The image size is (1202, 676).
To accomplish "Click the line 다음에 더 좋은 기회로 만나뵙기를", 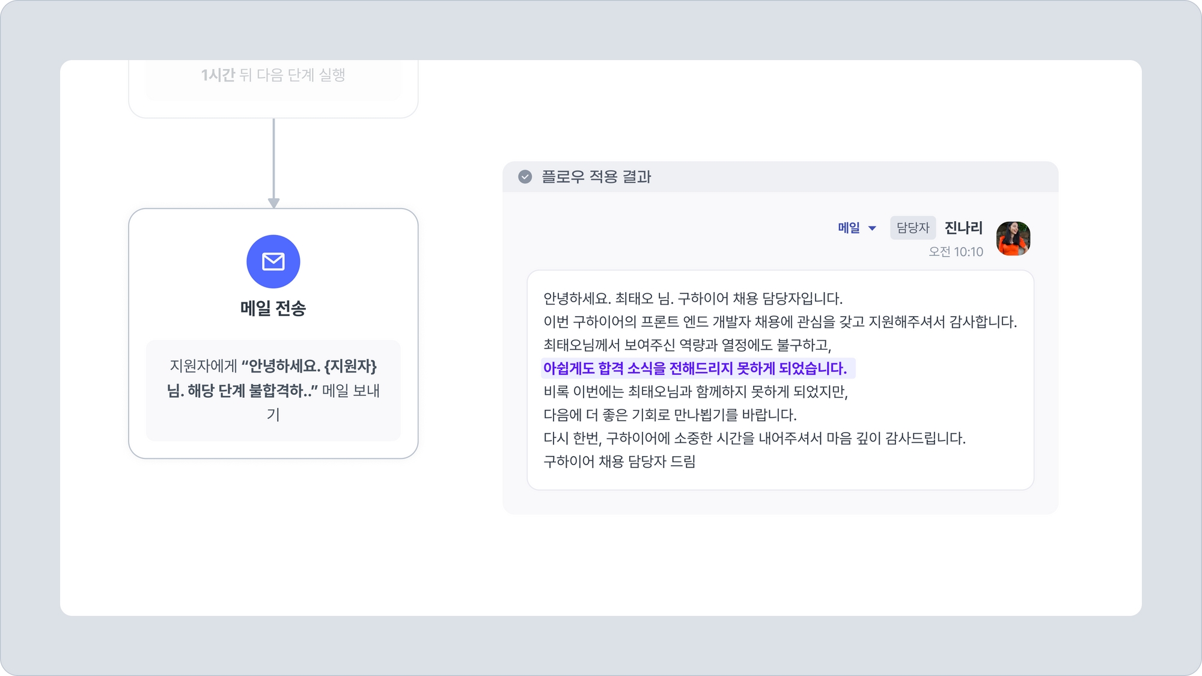I will 670,415.
